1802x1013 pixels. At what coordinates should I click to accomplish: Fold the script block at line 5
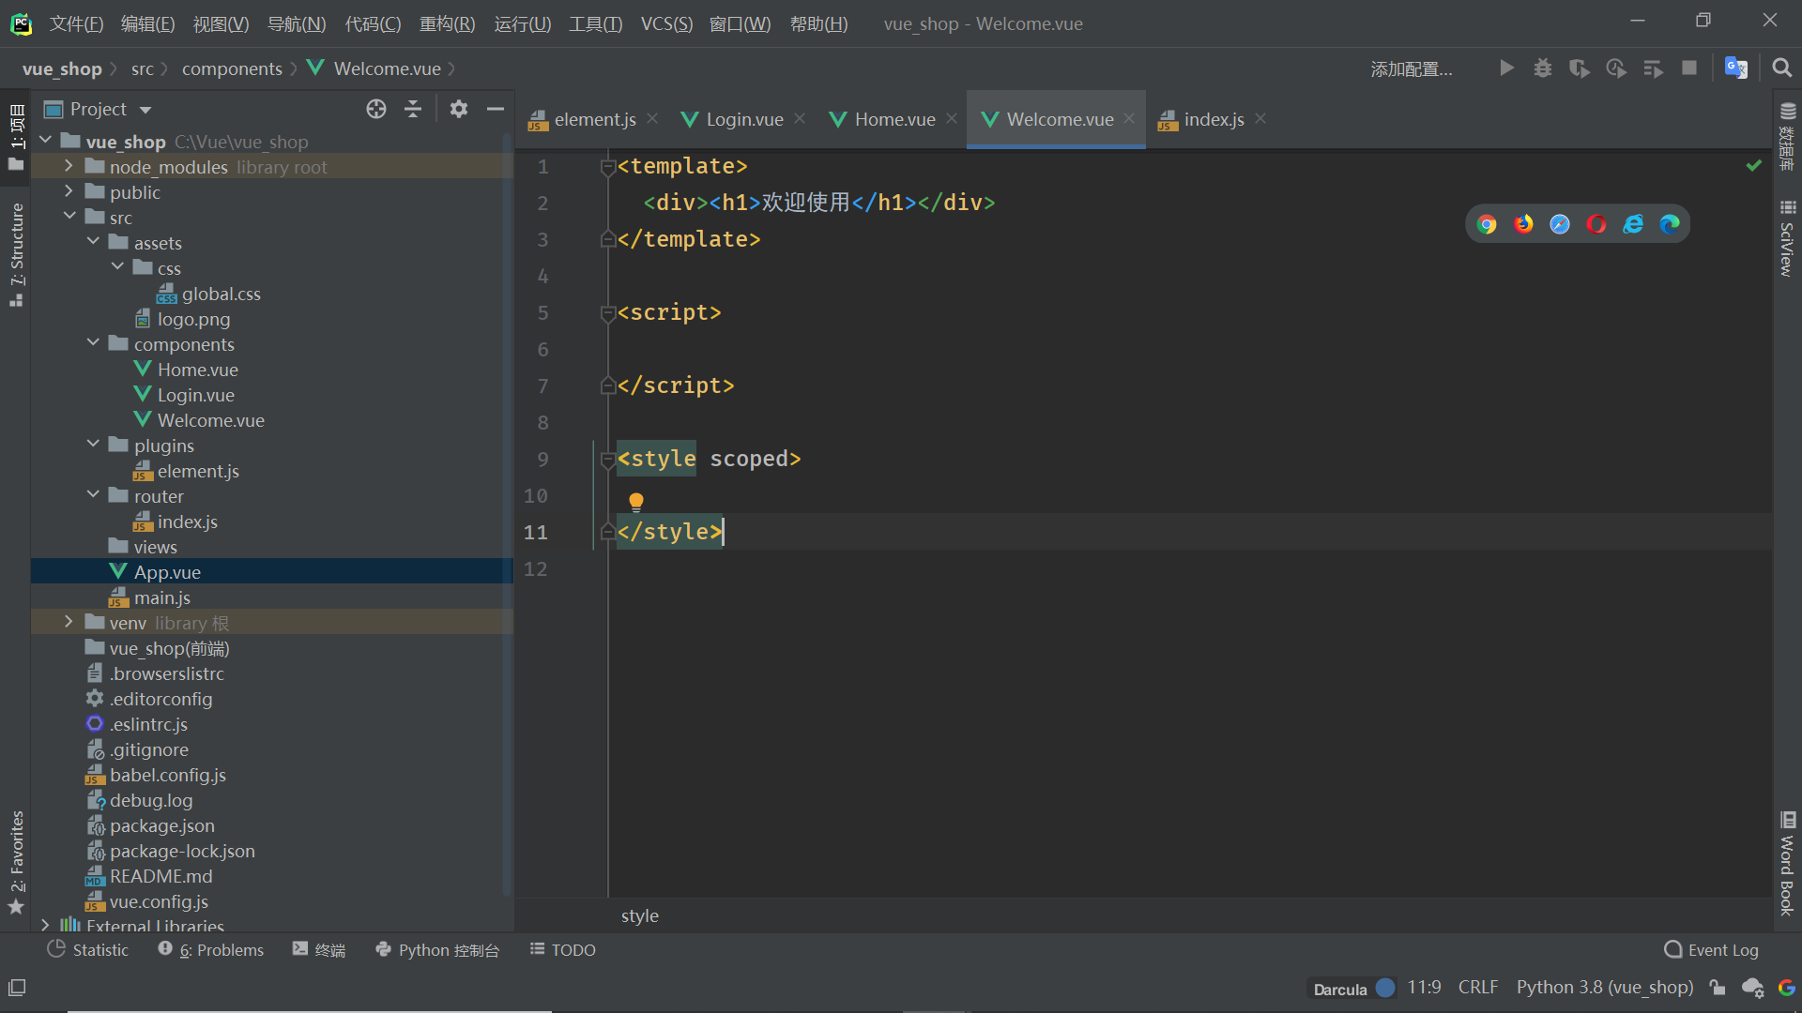tap(607, 313)
